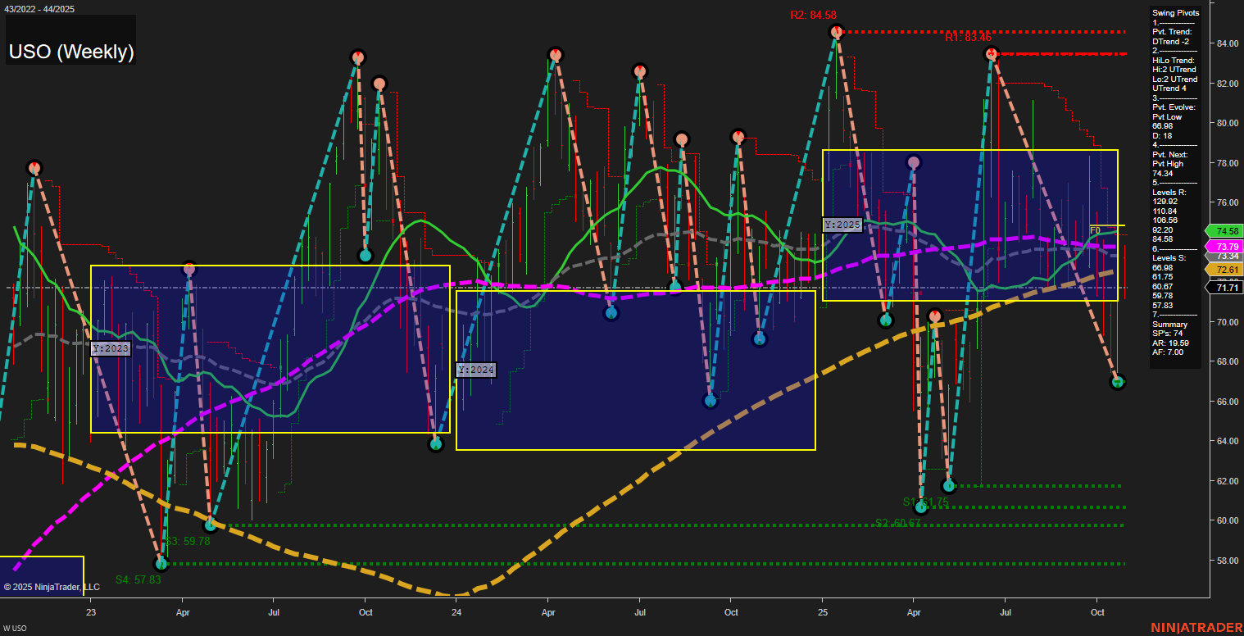The width and height of the screenshot is (1244, 636).
Task: Select the Y:2025 yearly box tag
Action: tap(842, 225)
